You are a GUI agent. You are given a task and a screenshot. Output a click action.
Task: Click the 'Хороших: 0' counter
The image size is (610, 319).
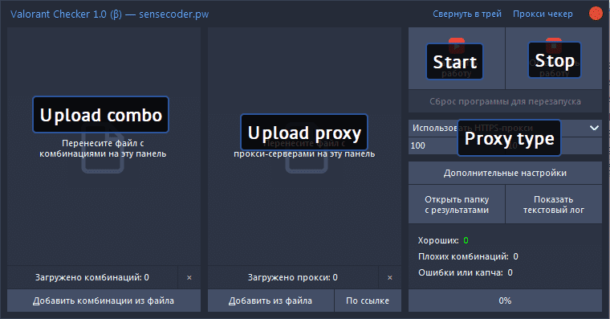coord(443,240)
